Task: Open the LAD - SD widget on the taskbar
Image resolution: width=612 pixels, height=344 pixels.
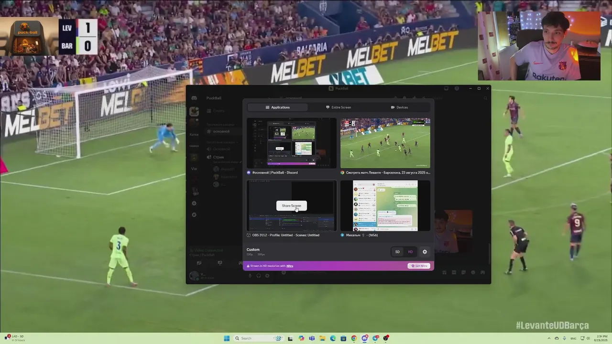Action: click(14, 338)
